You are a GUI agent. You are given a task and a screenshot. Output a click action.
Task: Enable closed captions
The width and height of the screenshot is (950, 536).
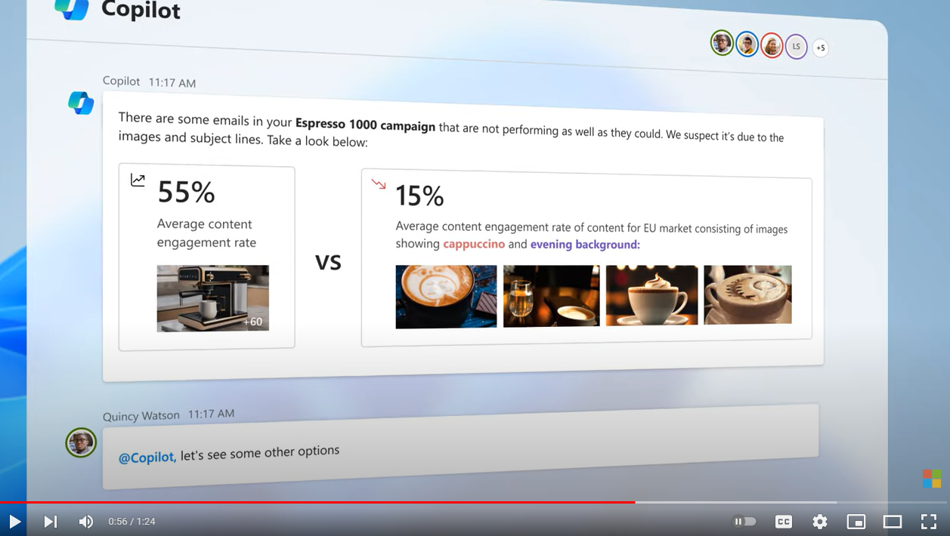[x=784, y=522]
